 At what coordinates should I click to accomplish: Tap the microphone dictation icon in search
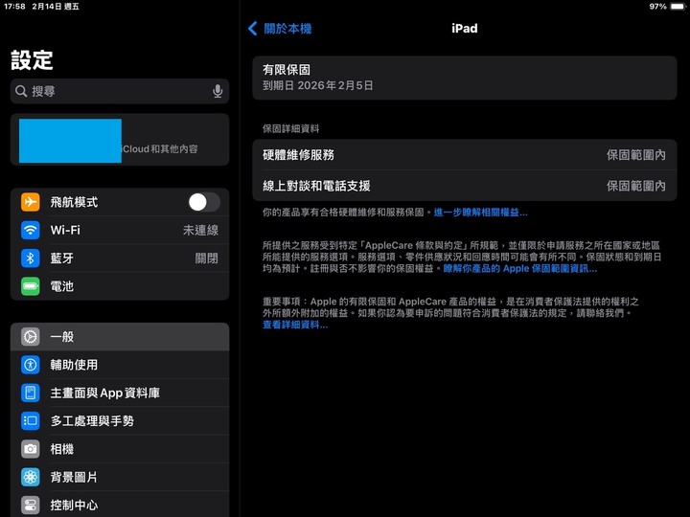pyautogui.click(x=218, y=91)
